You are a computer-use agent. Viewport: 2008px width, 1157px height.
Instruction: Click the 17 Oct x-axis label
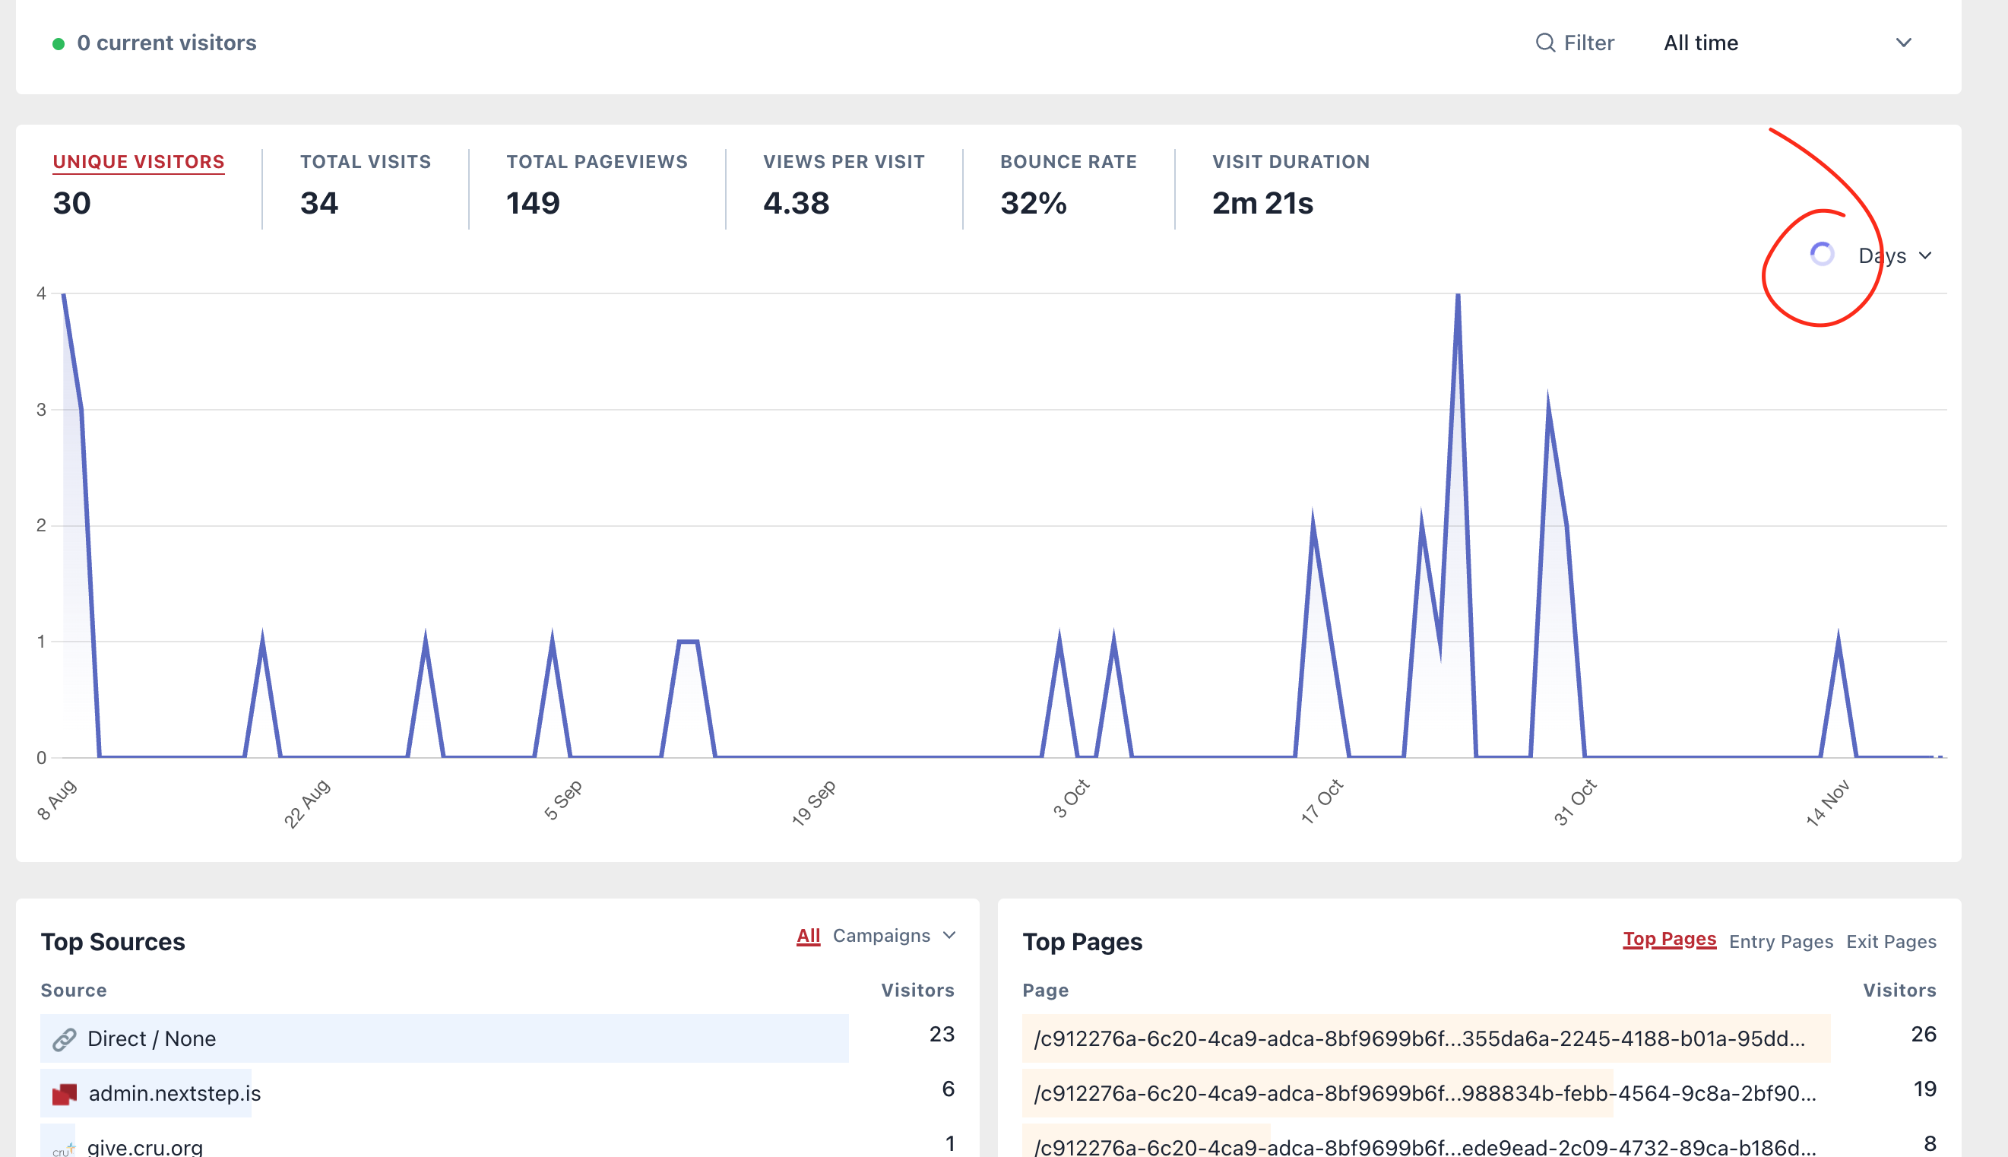1322,801
